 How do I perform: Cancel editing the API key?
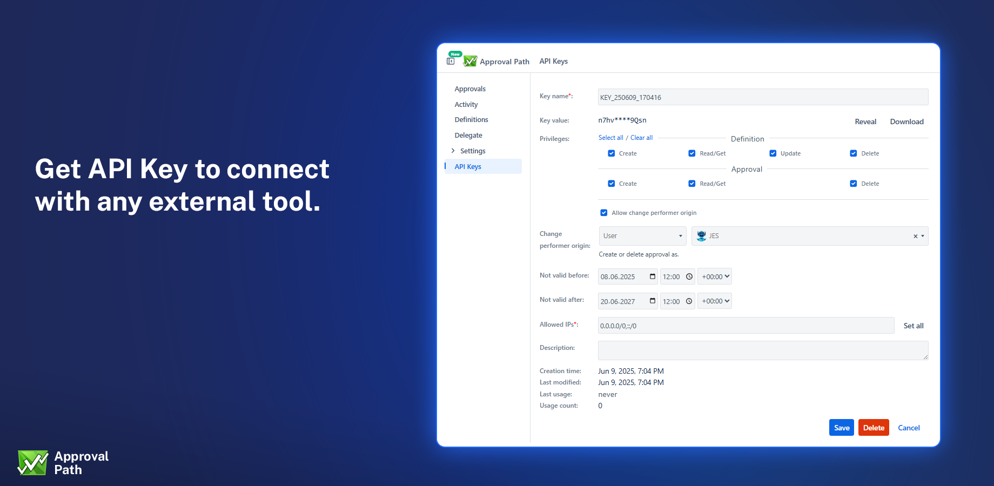pos(909,428)
